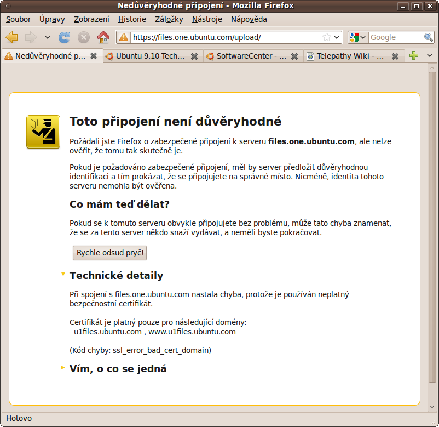
Task: Click the search magnifier icon
Action: (x=429, y=37)
